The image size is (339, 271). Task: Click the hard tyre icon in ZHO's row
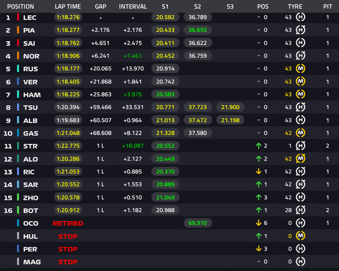(x=301, y=197)
